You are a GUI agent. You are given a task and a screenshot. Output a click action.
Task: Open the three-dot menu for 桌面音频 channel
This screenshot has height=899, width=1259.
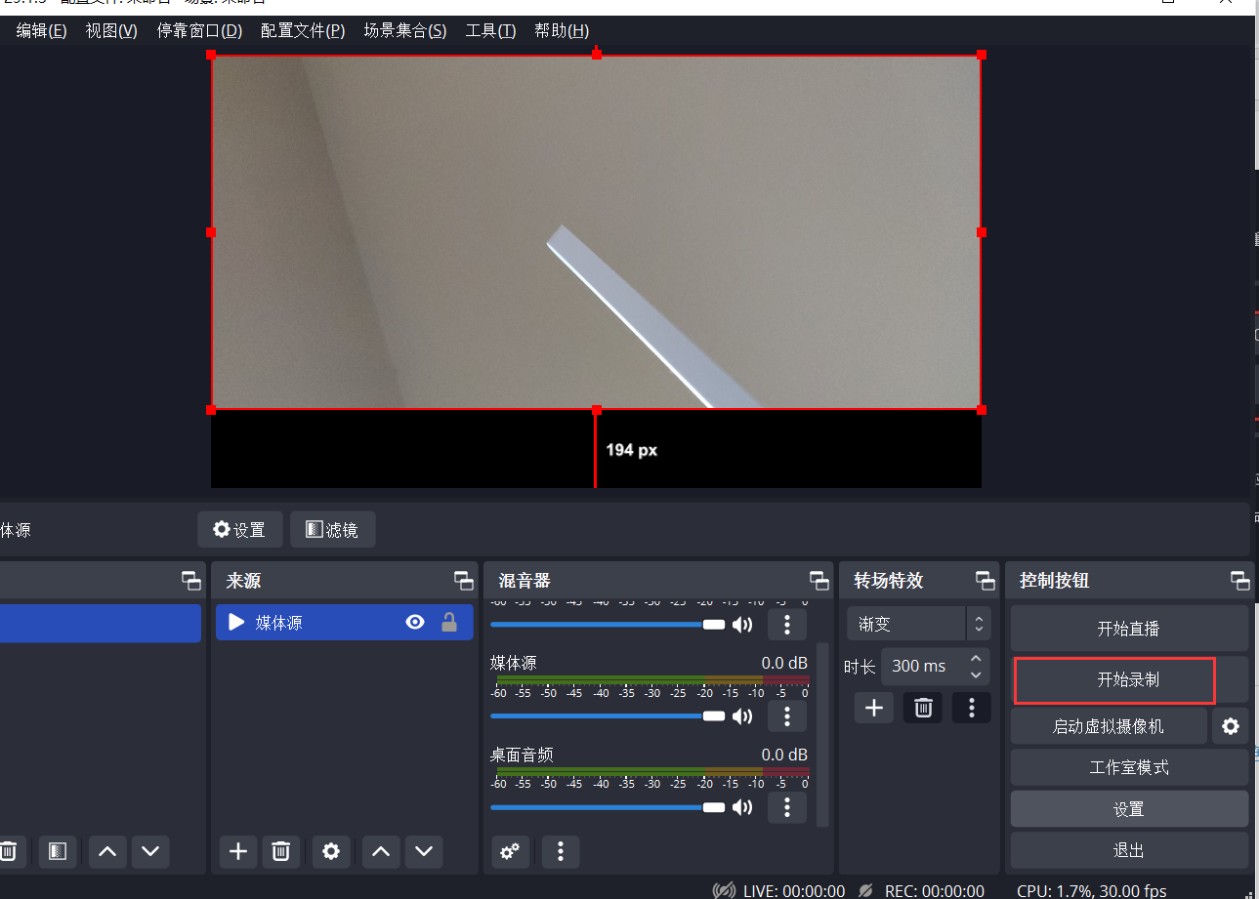(x=787, y=807)
